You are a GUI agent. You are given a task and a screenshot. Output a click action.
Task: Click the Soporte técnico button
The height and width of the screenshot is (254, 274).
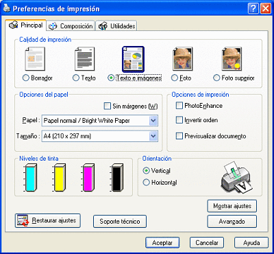coord(120,222)
